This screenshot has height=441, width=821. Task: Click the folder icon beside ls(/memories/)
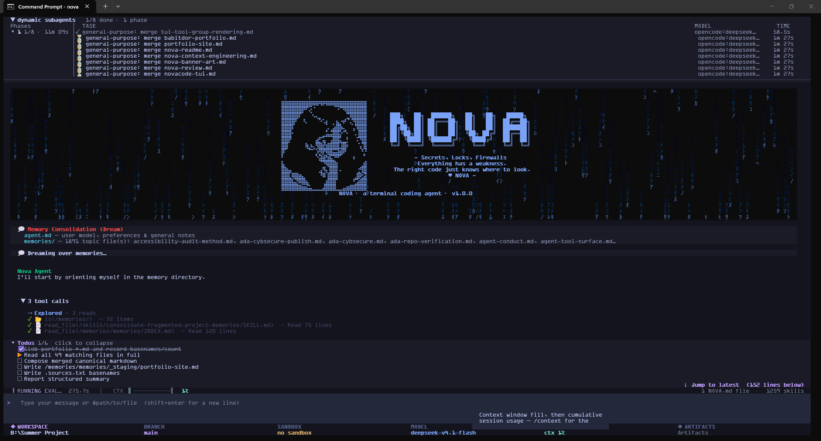(x=38, y=319)
